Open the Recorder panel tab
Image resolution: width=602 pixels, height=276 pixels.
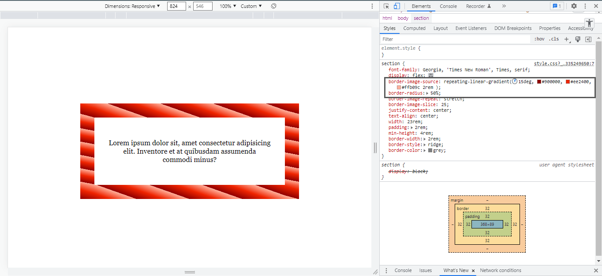(x=479, y=6)
